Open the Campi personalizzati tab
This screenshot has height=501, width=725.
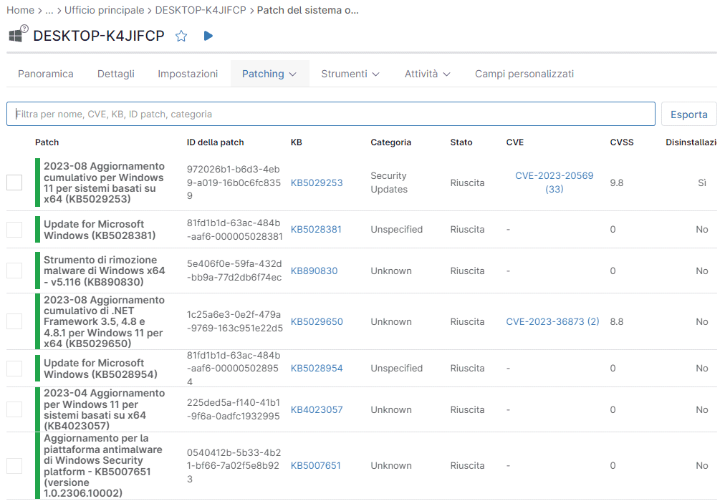point(524,74)
